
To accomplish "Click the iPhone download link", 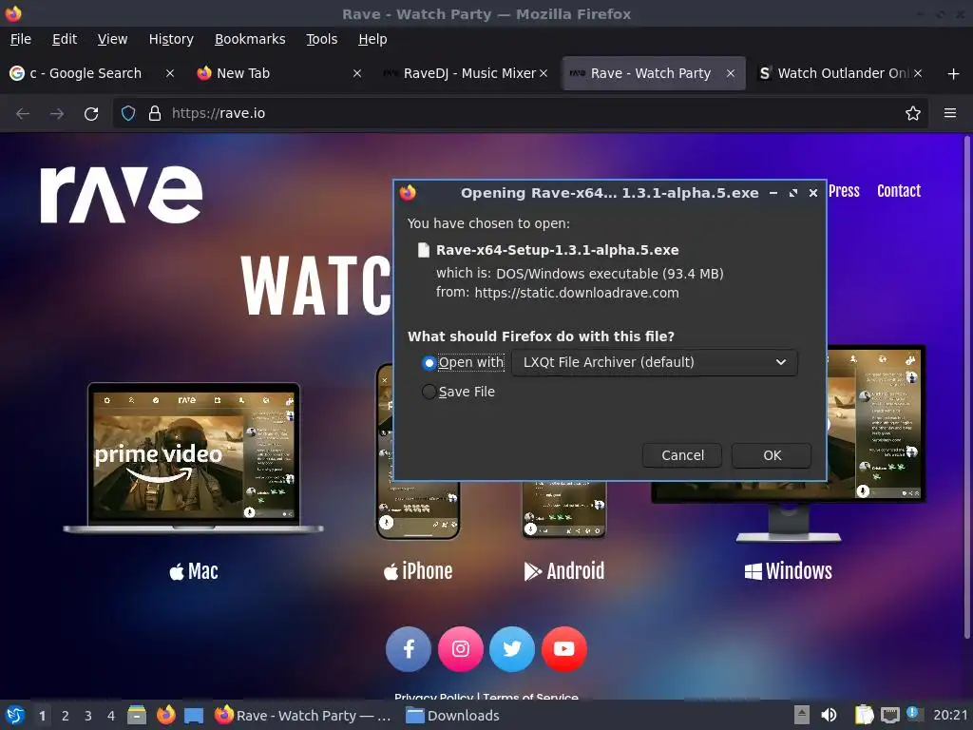I will click(x=418, y=571).
